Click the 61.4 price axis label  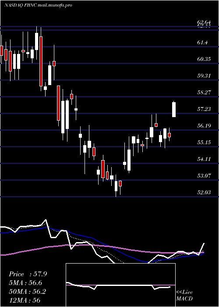(x=202, y=42)
